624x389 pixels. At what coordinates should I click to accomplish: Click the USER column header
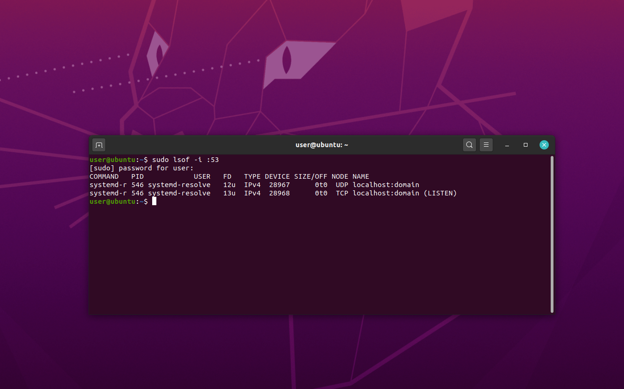(x=202, y=176)
